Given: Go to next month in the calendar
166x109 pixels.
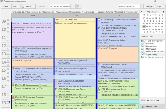Looking at the screenshot, I should point(164,12).
